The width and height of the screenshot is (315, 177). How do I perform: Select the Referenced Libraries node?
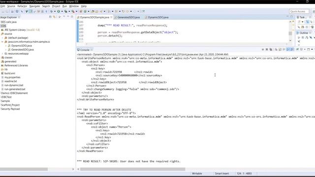pos(16,65)
